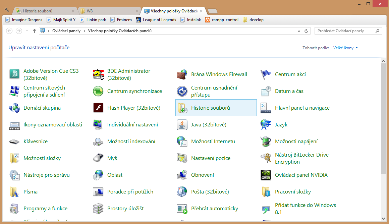Image resolution: width=389 pixels, height=224 pixels.
Task: Open Individuální nastavení icon
Action: 98,125
